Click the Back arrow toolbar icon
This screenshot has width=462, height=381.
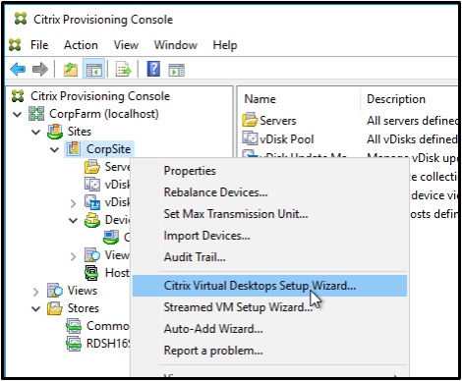coord(18,70)
